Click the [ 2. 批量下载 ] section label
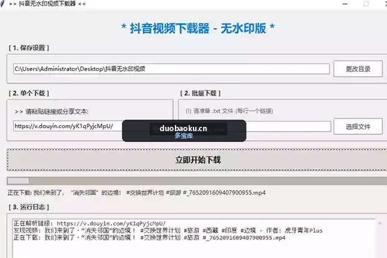 click(x=201, y=93)
